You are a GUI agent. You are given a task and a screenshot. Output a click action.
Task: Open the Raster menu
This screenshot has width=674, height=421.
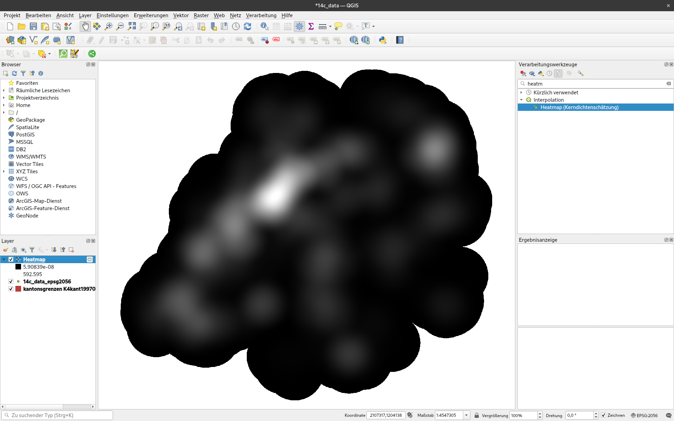[x=201, y=15]
